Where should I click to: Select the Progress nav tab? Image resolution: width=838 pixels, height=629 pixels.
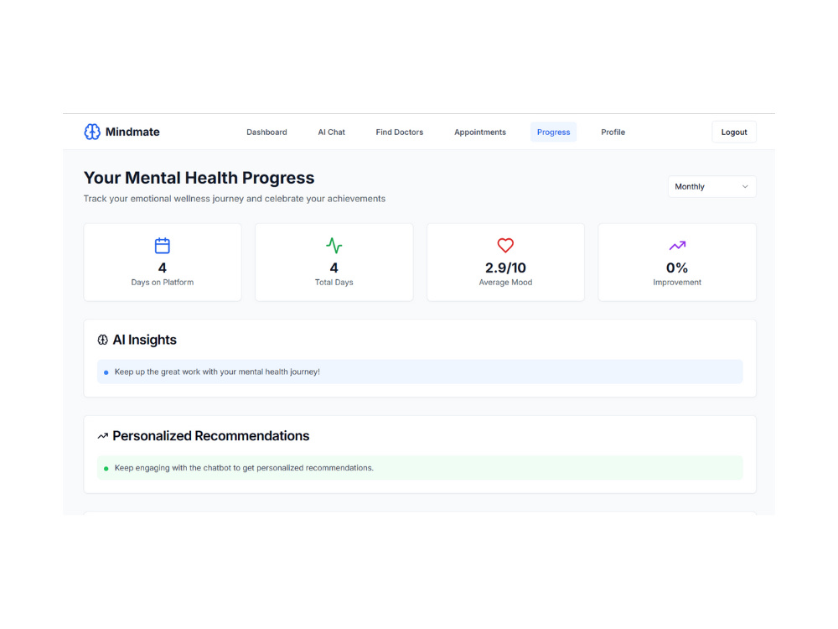pos(553,133)
